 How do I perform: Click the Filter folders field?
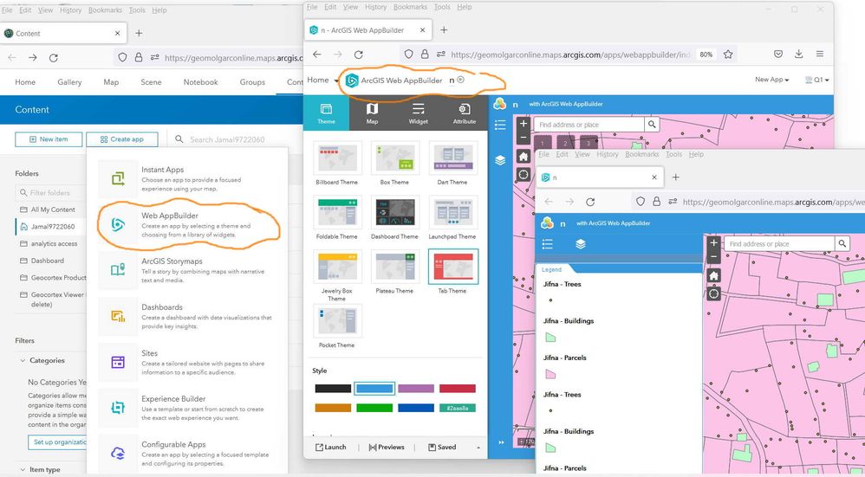[50, 193]
